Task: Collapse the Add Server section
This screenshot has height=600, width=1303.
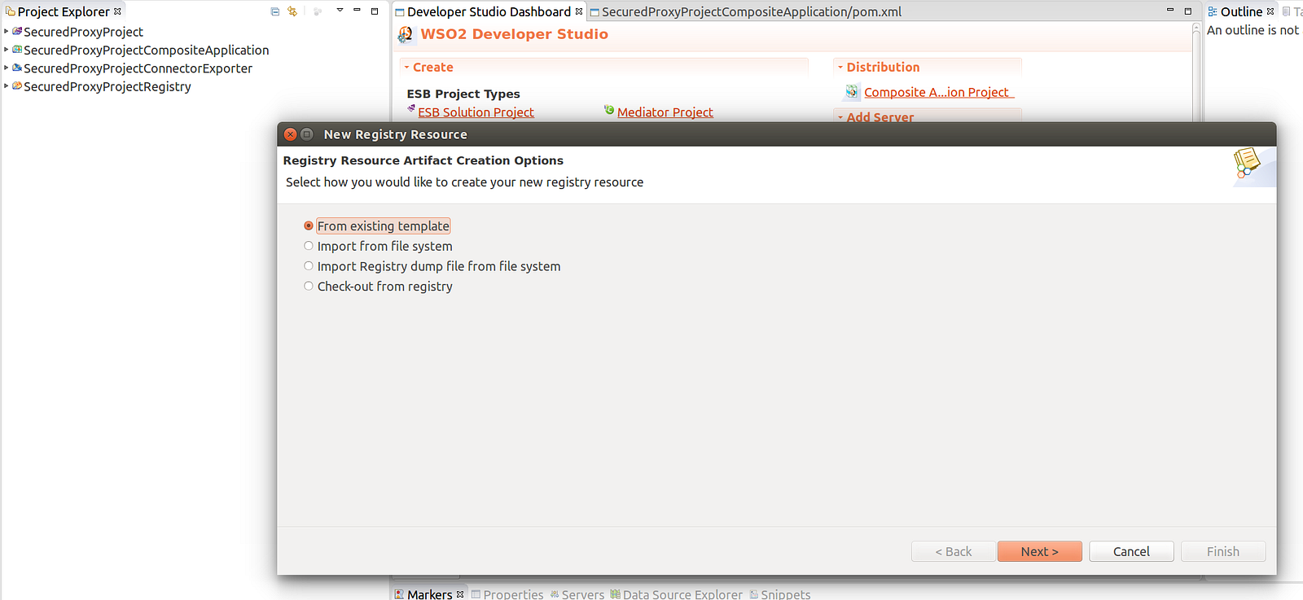Action: click(840, 117)
